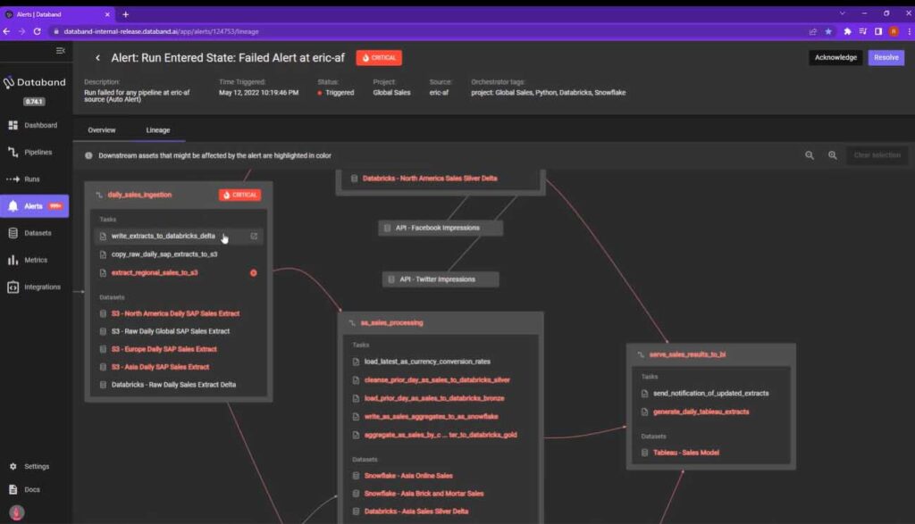This screenshot has width=915, height=524.
Task: Select the aggregate_as_sales_by_c…databricks_gold task
Action: pos(441,435)
